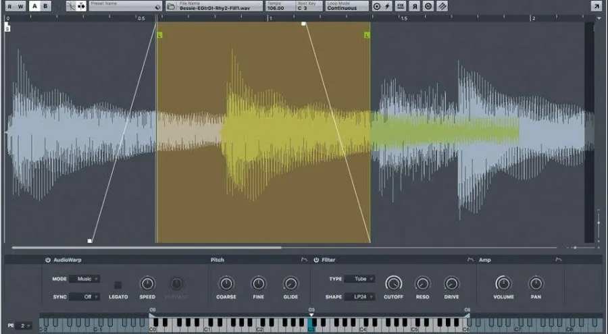Open Filter TYPE Tube dropdown
Image resolution: width=608 pixels, height=334 pixels.
[359, 279]
